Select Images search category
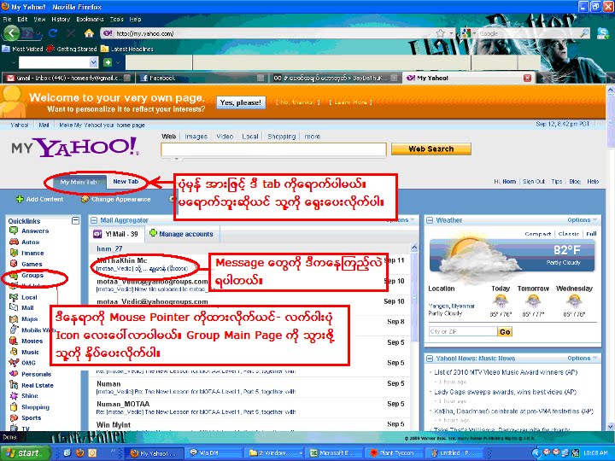 [x=196, y=137]
